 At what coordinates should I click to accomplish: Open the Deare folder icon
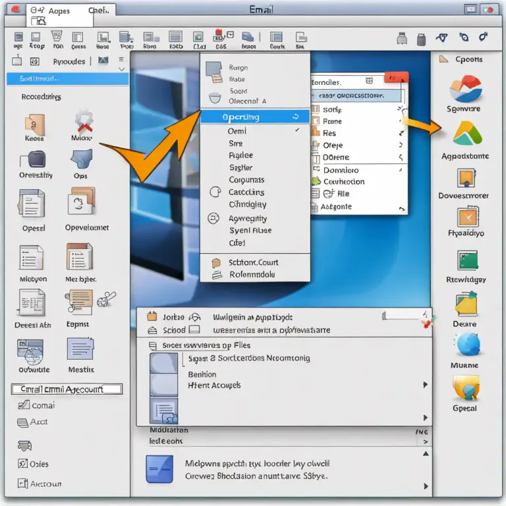point(466,304)
